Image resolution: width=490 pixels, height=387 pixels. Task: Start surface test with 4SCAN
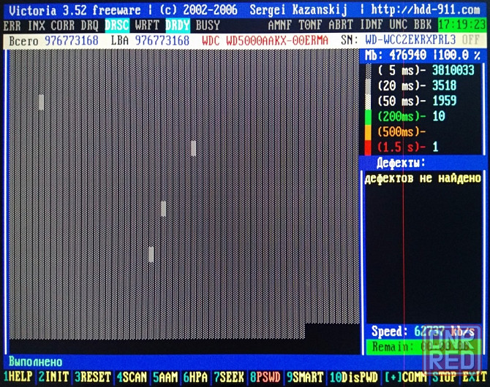coord(92,378)
